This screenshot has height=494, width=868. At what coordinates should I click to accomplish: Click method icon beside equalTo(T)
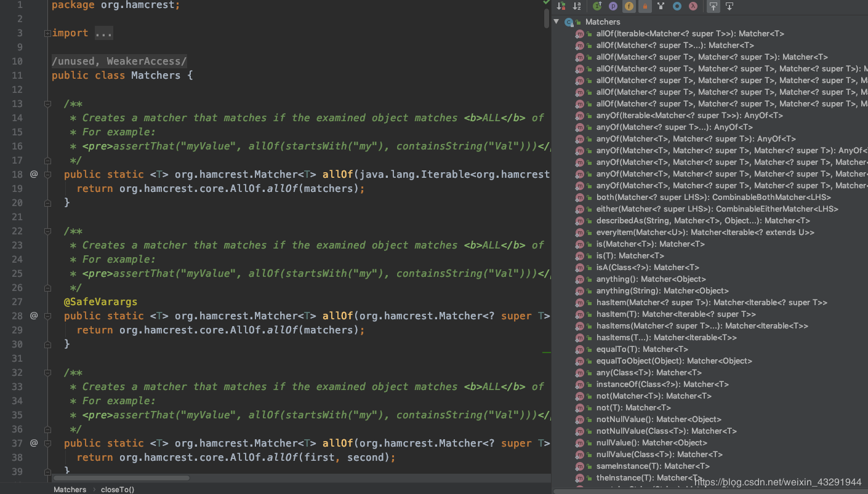click(x=580, y=349)
